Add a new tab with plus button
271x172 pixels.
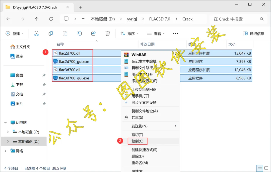81,7
